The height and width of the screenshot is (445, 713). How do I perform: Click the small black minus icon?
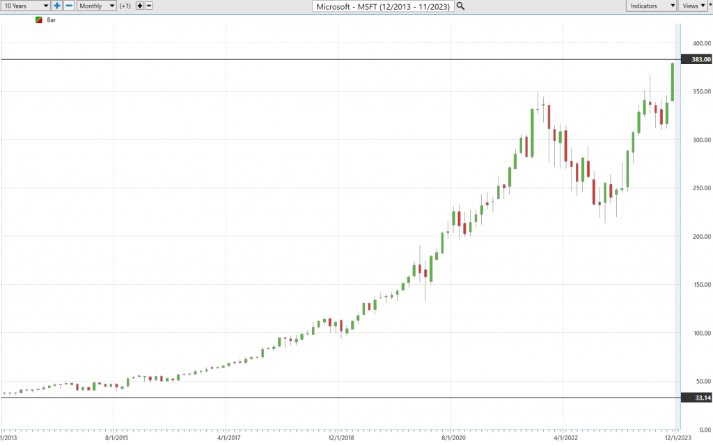tap(149, 6)
